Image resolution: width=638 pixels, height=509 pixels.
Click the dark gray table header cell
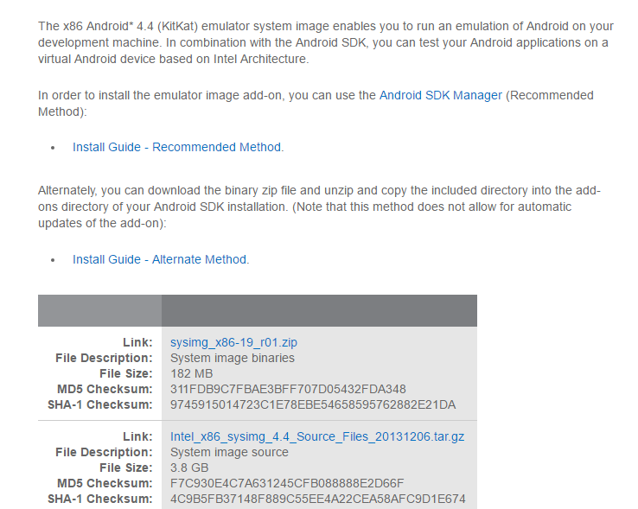tap(318, 310)
